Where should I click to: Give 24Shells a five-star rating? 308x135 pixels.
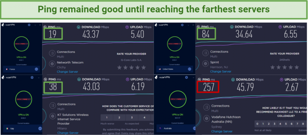click(x=297, y=67)
